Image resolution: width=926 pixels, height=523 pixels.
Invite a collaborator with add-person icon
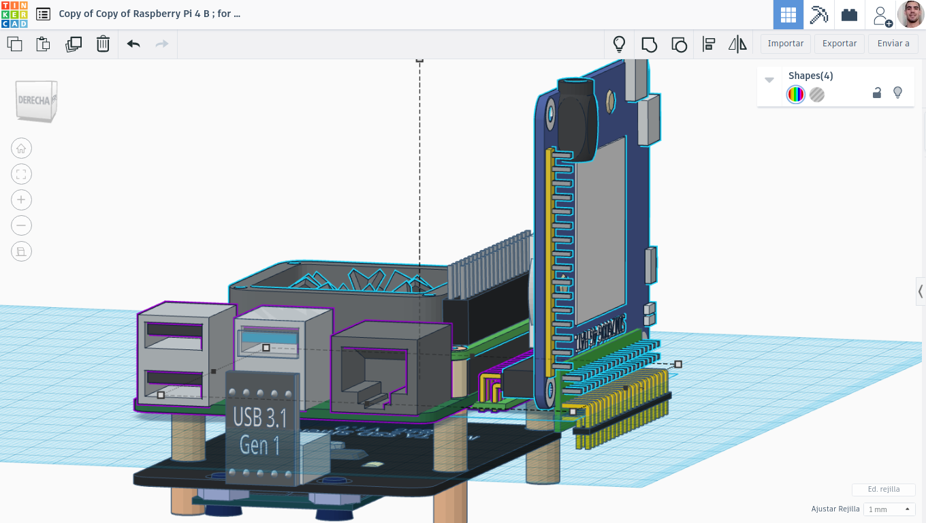click(882, 15)
